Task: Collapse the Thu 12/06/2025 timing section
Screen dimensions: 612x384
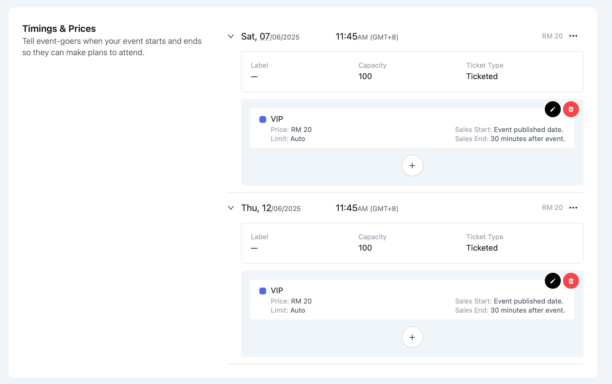Action: [x=231, y=208]
